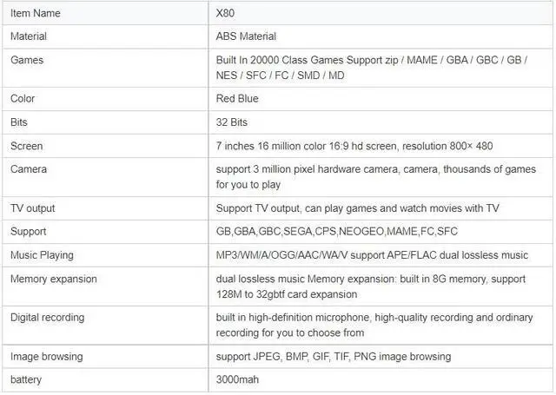Click the "Red Blue" color value
Image resolution: width=556 pixels, height=395 pixels.
click(x=237, y=99)
